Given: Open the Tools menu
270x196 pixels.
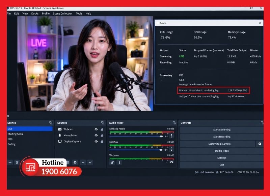Looking at the screenshot, I should [79, 14].
